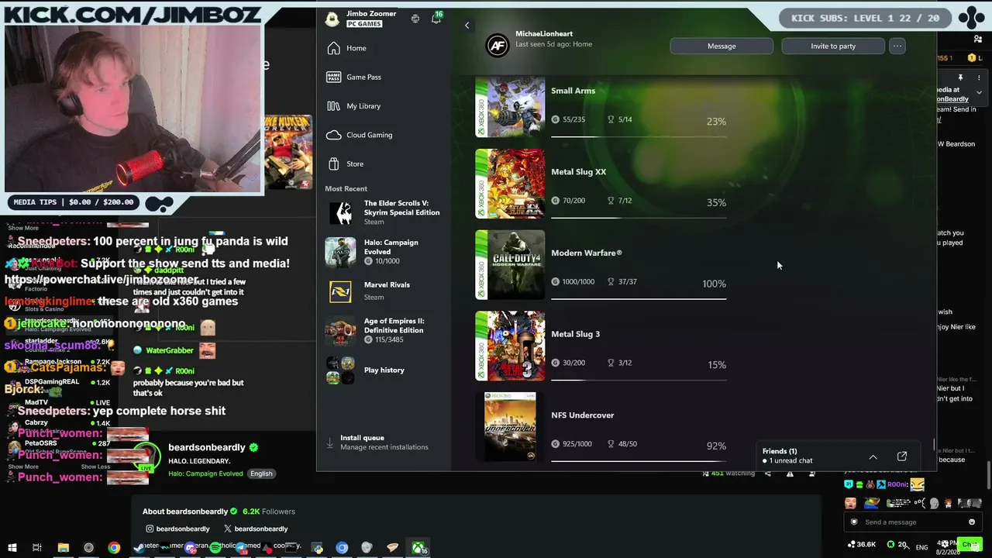Viewport: 992px width, 558px height.
Task: Expand the Friends panel with the chevron
Action: pyautogui.click(x=873, y=457)
